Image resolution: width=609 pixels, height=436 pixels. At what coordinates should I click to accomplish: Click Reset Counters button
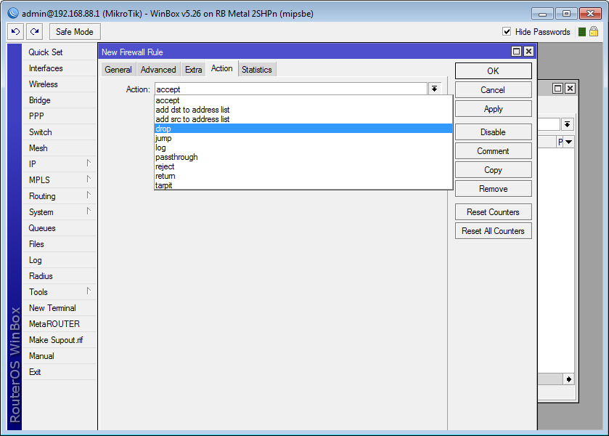[494, 212]
